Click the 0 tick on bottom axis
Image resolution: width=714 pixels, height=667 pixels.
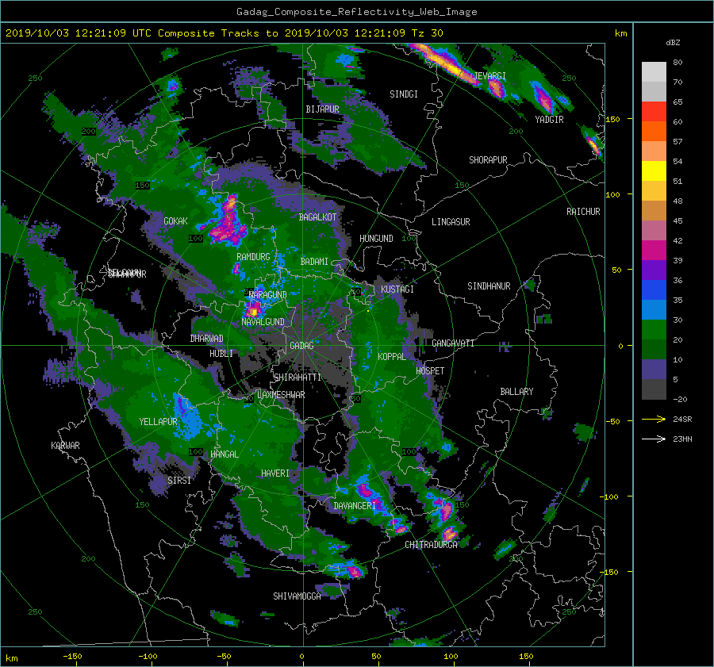[302, 657]
